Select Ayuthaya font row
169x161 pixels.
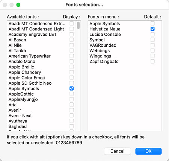(18, 121)
